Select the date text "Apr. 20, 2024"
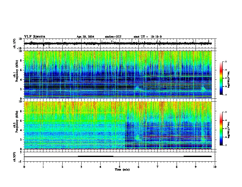The height and width of the screenshot is (187, 242). (85, 37)
